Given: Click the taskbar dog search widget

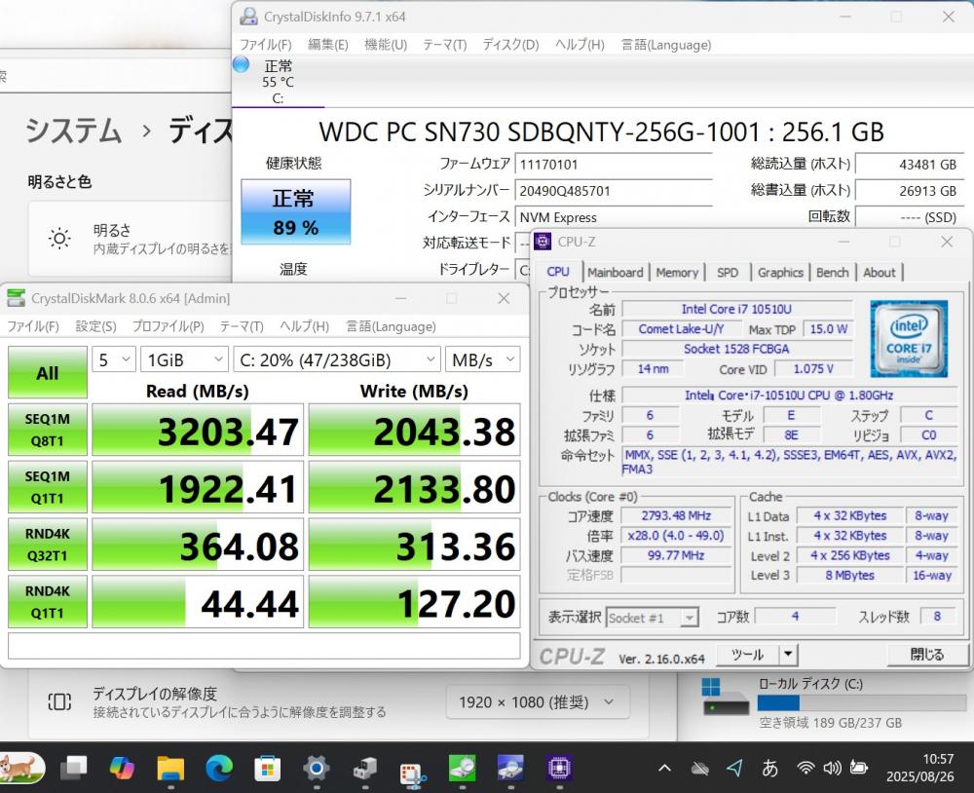Looking at the screenshot, I should point(22,768).
